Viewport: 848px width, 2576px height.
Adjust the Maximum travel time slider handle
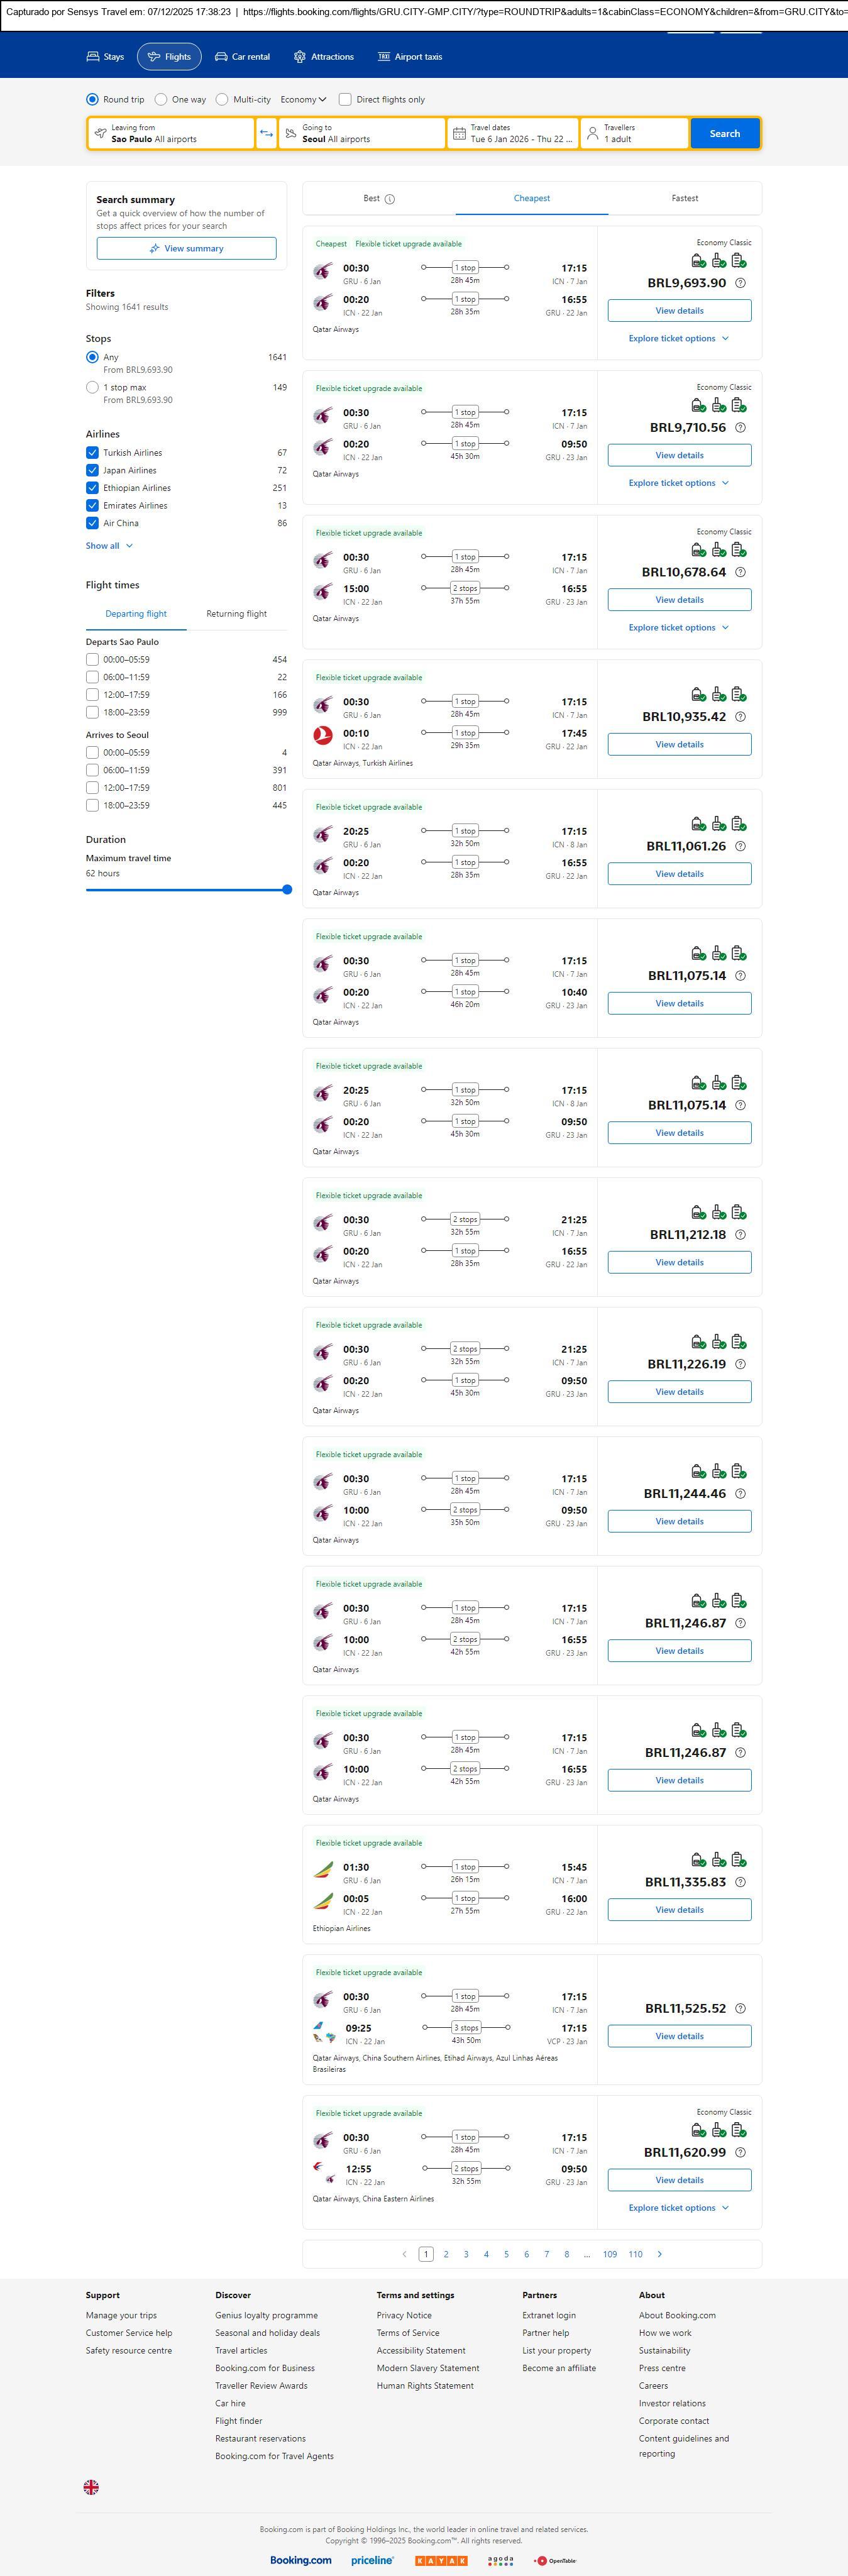click(287, 889)
